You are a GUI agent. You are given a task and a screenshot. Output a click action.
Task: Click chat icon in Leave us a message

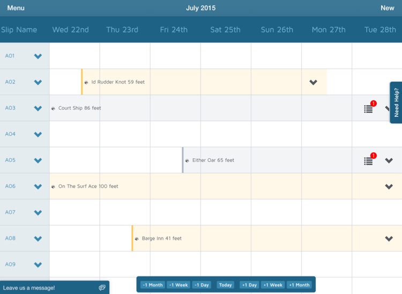tap(102, 288)
